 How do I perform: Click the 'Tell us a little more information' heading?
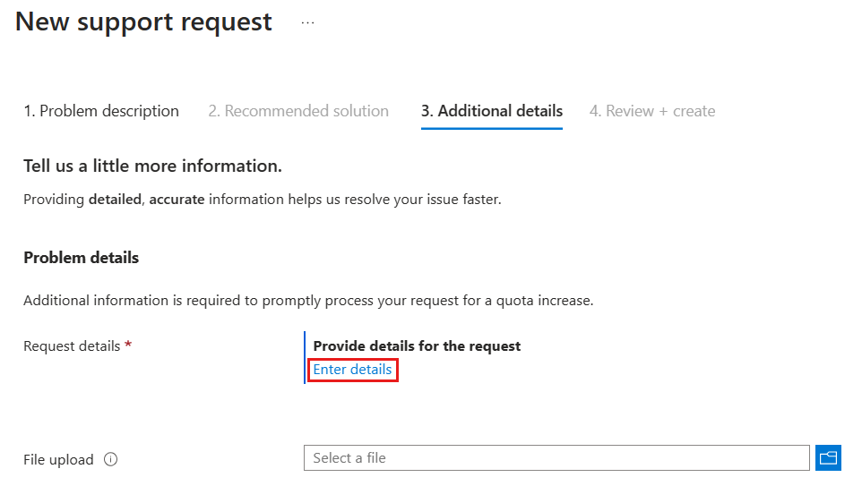[x=152, y=166]
